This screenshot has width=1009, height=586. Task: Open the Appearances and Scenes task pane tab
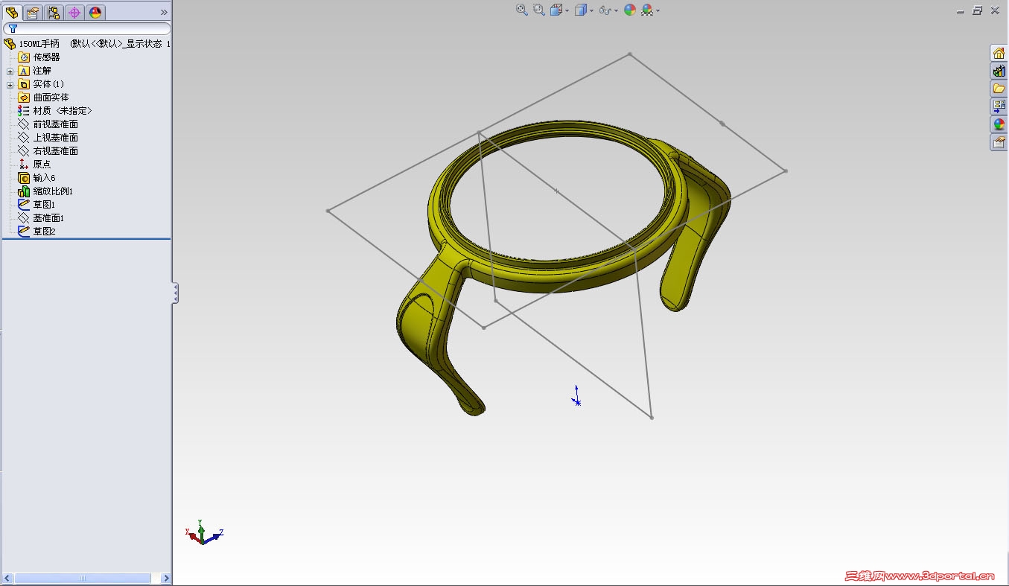(999, 124)
